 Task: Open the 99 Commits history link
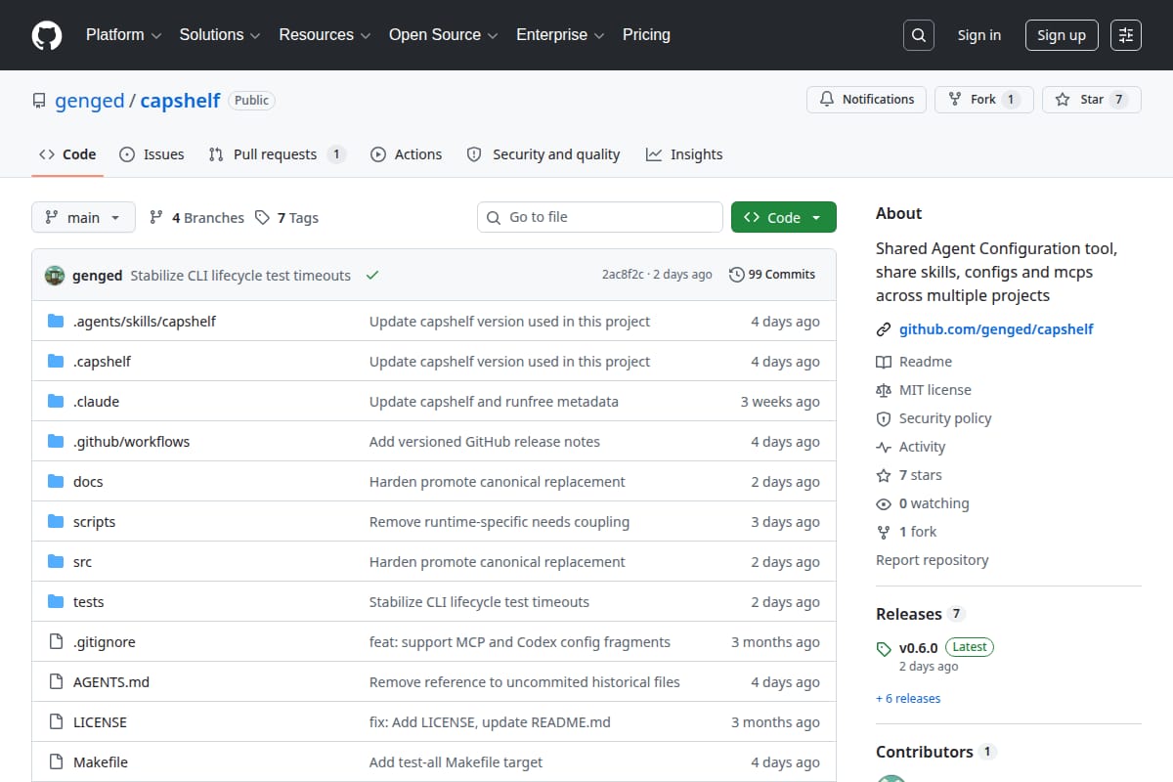point(772,275)
